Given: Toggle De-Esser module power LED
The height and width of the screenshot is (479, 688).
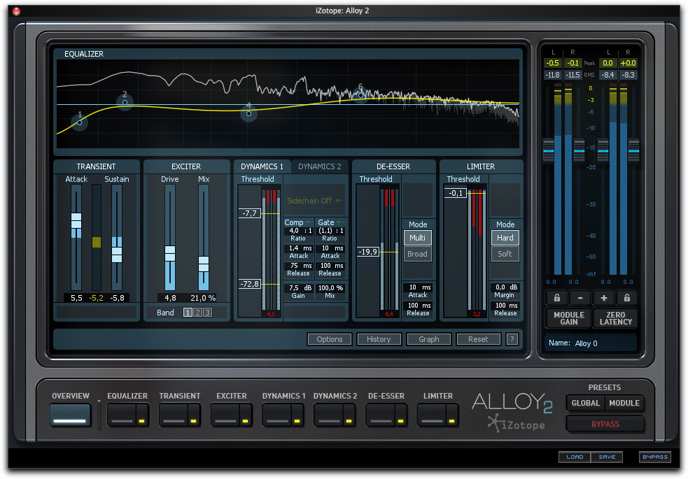Looking at the screenshot, I should 400,421.
